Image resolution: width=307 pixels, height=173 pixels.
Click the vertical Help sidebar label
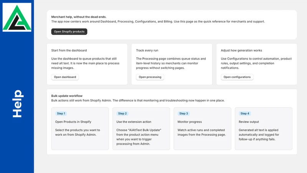(17, 104)
